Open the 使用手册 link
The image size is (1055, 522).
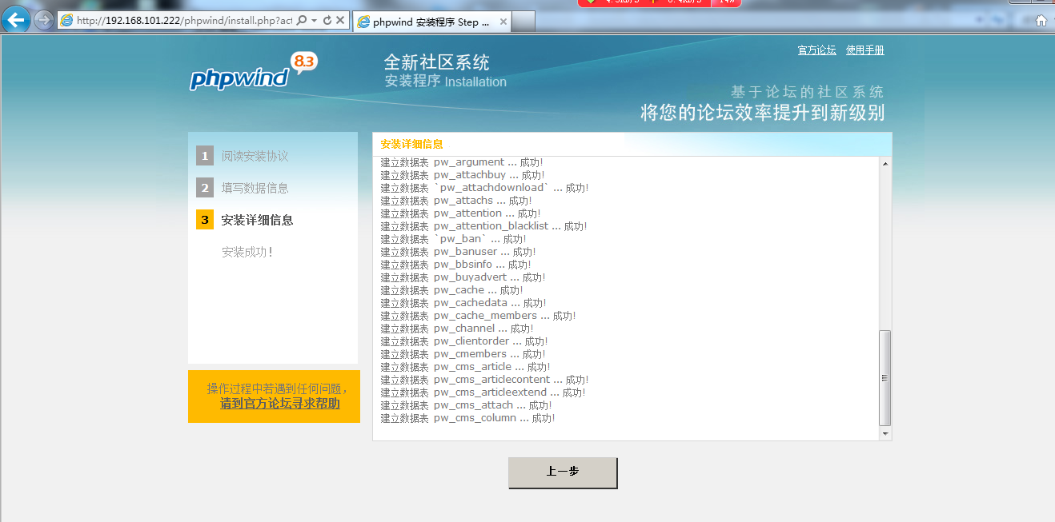[x=865, y=50]
